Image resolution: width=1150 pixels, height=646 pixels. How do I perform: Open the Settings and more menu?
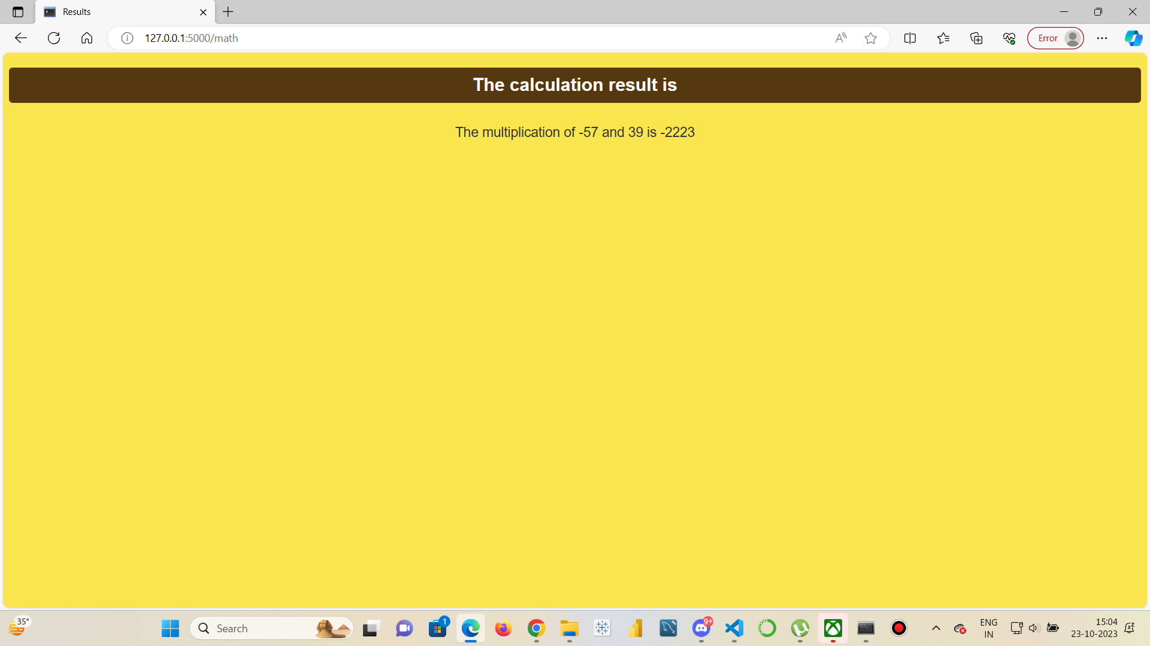tap(1103, 38)
